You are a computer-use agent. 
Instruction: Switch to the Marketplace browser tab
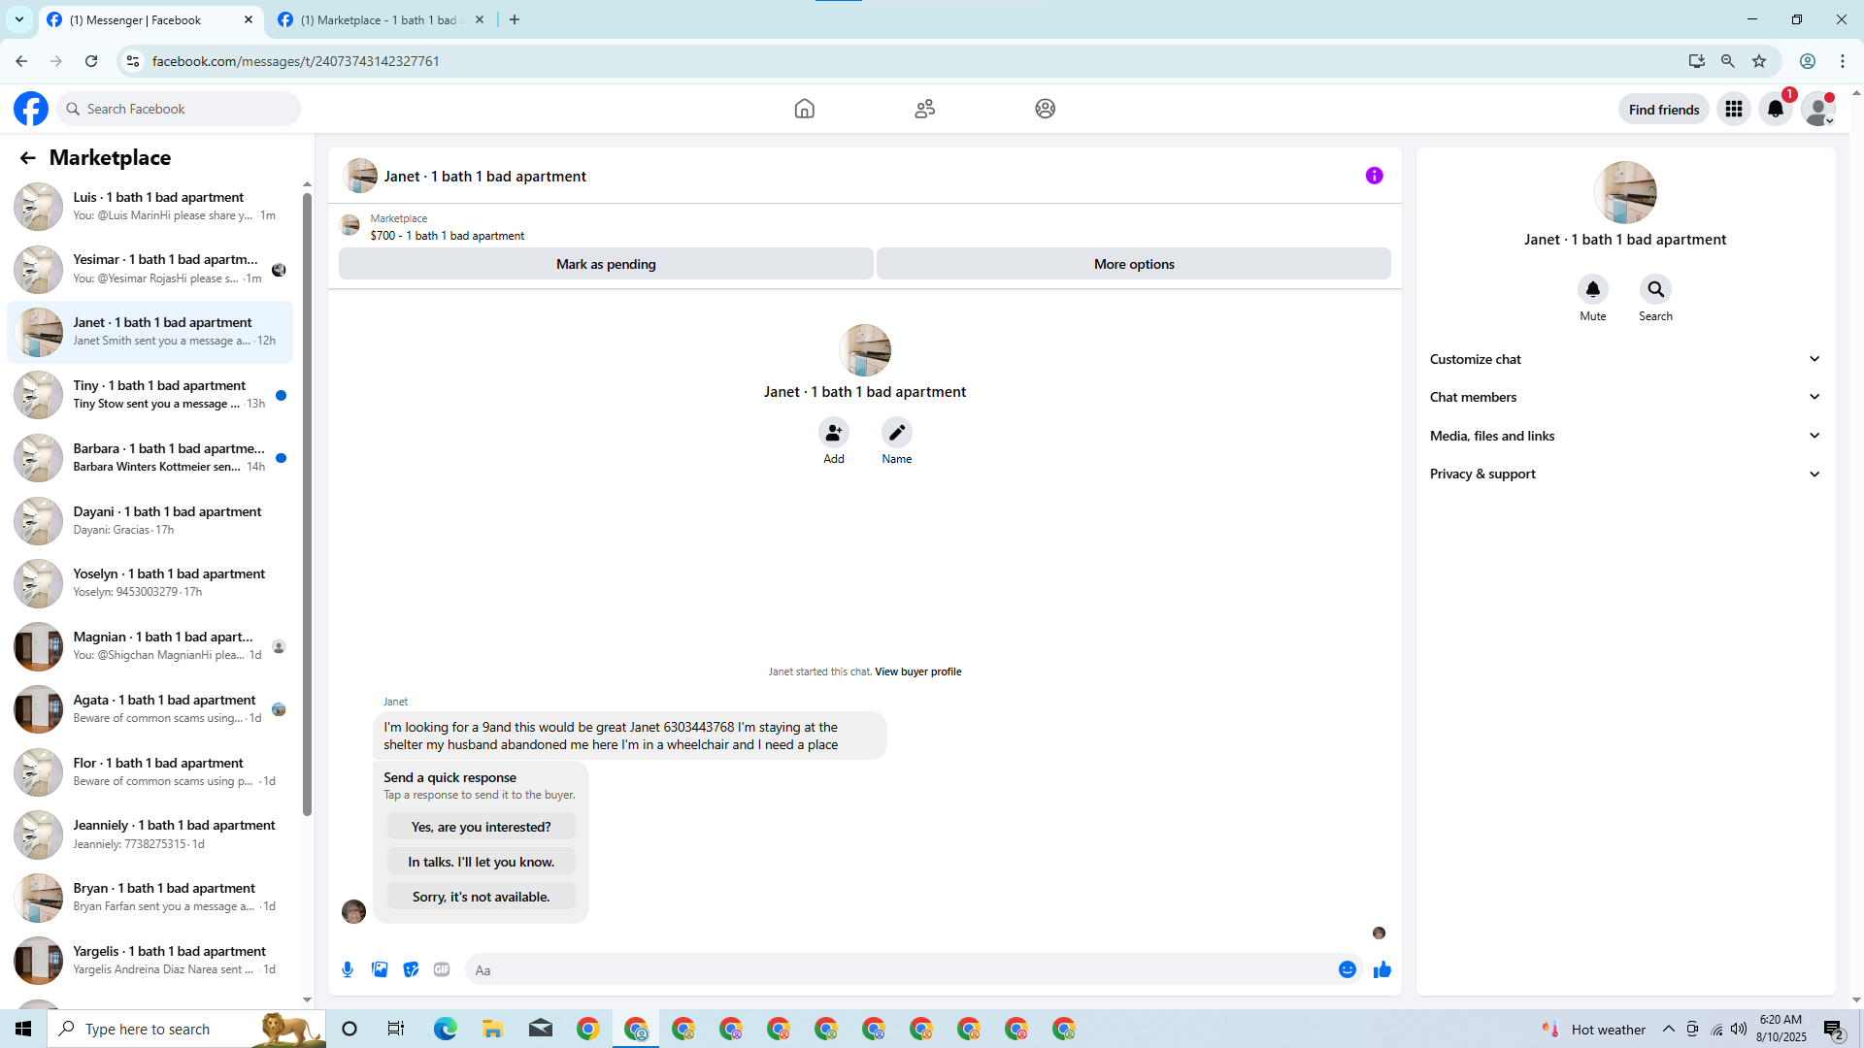point(379,19)
